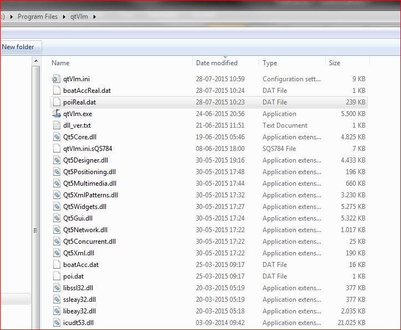The image size is (401, 330).
Task: Click the Qt5Core.dll file icon
Action: [56, 137]
